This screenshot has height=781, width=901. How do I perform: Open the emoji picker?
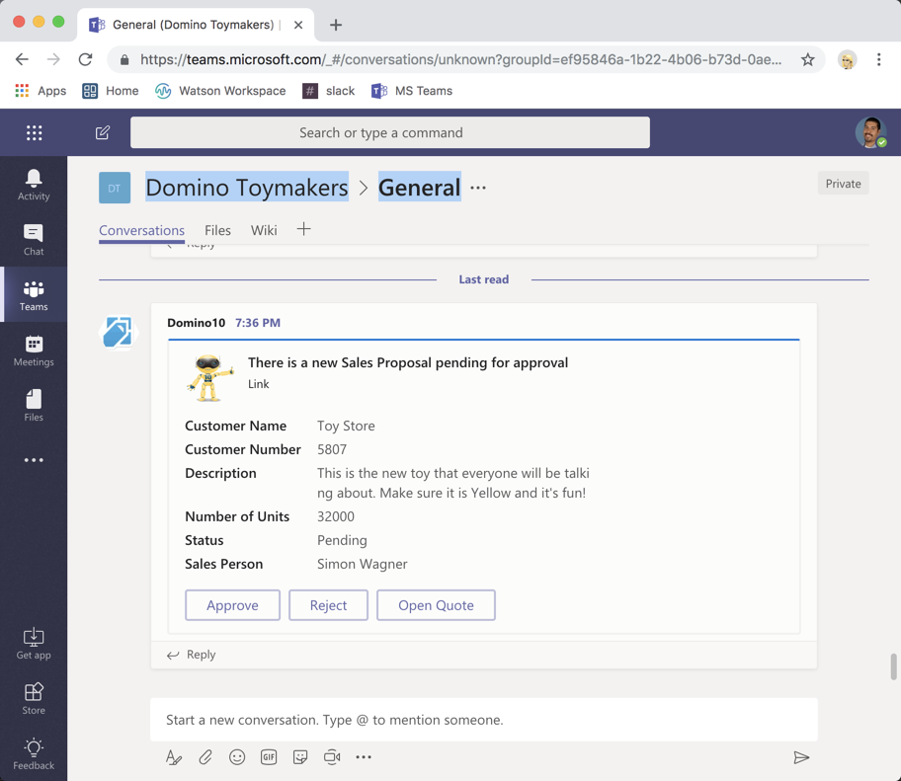pos(237,757)
